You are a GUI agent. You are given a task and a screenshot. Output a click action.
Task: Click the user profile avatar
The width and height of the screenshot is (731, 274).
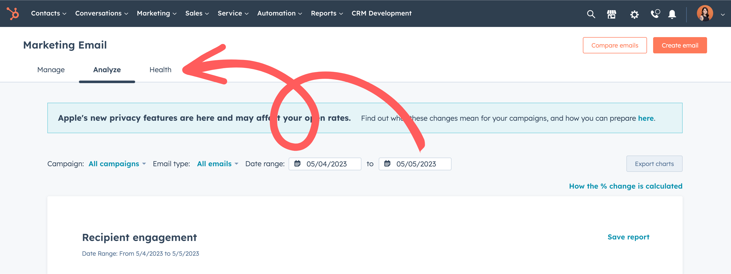(705, 13)
